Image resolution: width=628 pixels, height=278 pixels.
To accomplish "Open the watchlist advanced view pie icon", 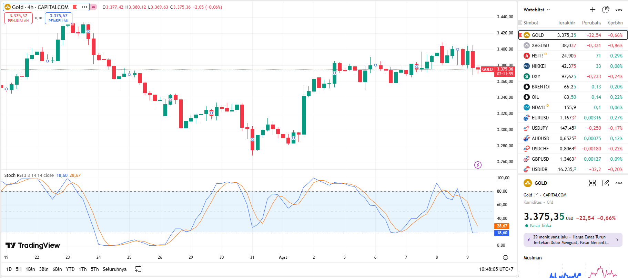I will (x=605, y=10).
